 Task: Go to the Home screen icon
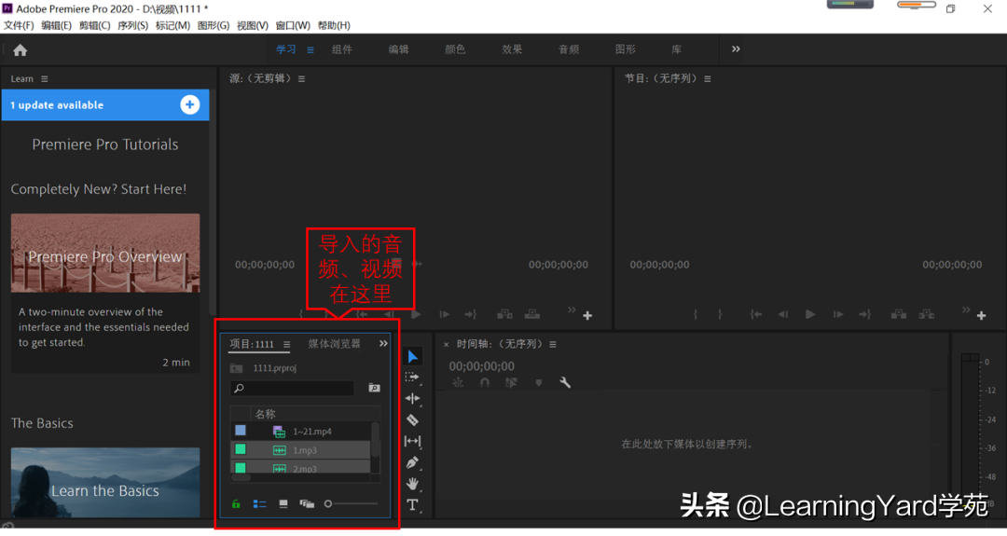click(x=20, y=50)
